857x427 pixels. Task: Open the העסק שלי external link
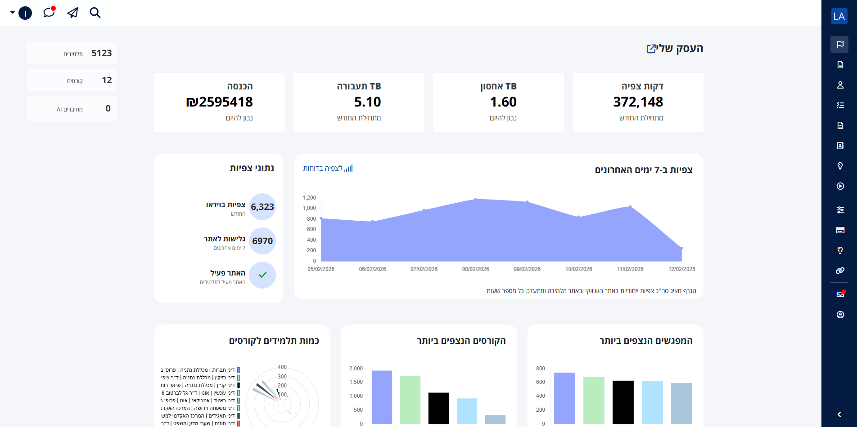[651, 49]
